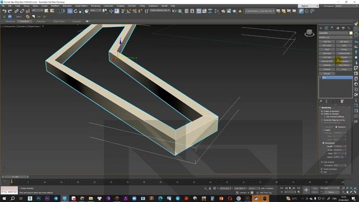Select the Renderer radio button

pyautogui.click(x=337, y=127)
